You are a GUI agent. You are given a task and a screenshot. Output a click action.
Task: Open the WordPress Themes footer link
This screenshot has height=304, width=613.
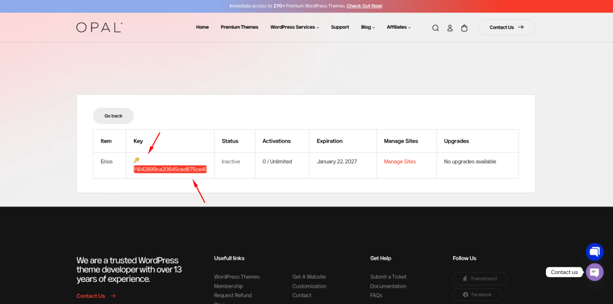tap(236, 276)
